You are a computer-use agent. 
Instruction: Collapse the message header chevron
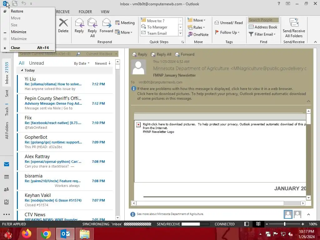[x=308, y=101]
